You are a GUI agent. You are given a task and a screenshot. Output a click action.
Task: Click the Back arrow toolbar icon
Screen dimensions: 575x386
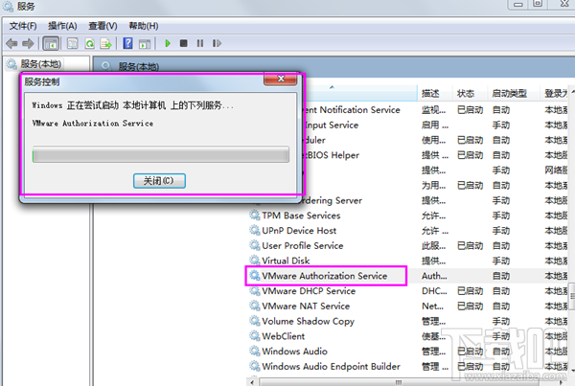[11, 44]
